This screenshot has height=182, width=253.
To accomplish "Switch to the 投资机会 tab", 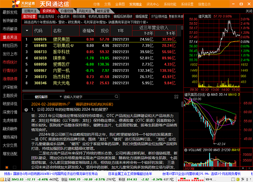I will coord(49,11).
